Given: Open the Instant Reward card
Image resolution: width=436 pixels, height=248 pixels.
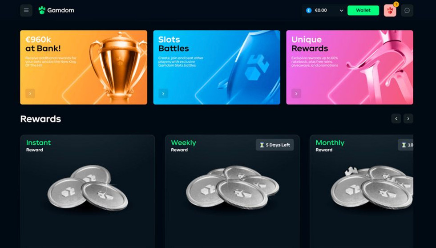Looking at the screenshot, I should click(x=87, y=191).
